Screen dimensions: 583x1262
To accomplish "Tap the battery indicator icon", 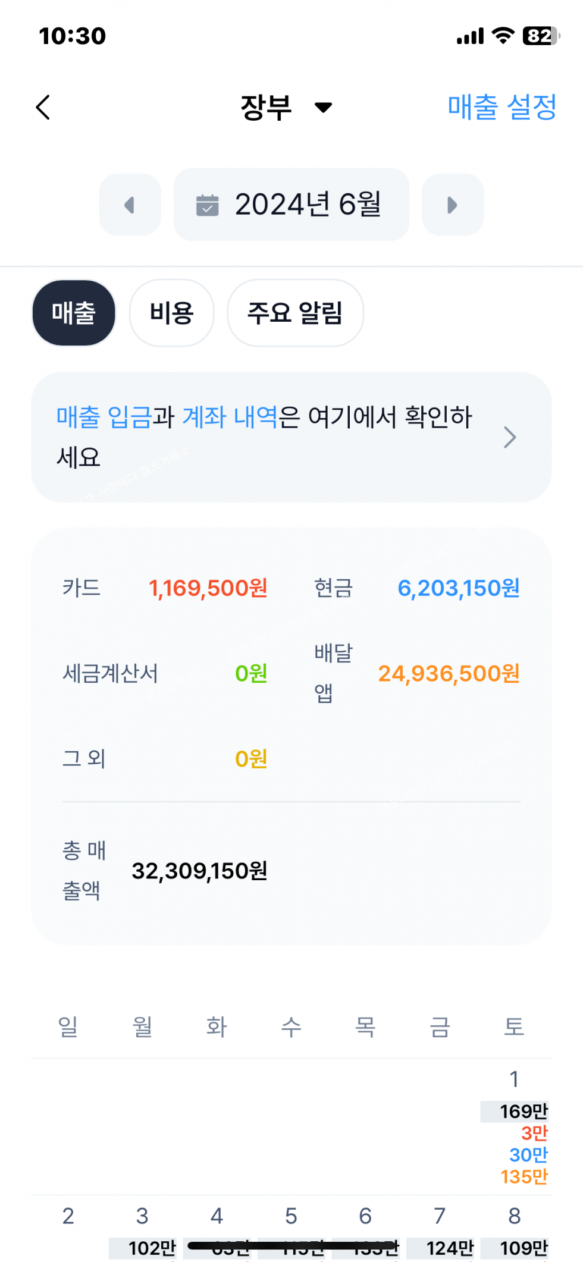I will [540, 36].
